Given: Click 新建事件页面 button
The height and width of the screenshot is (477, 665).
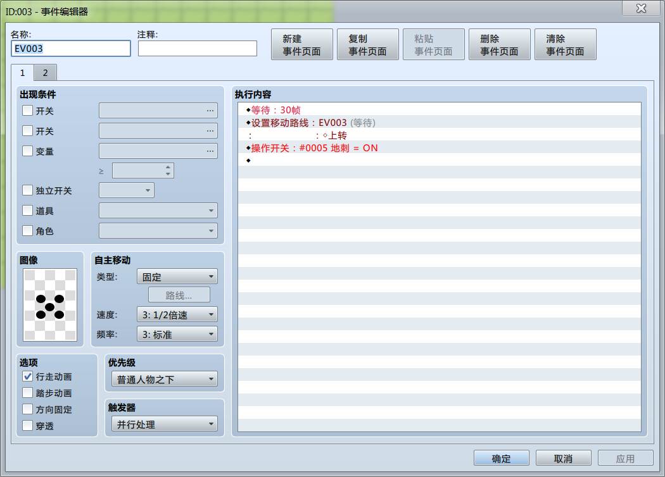Looking at the screenshot, I should 302,44.
